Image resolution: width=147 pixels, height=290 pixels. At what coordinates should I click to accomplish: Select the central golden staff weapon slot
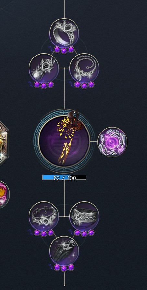[64, 141]
